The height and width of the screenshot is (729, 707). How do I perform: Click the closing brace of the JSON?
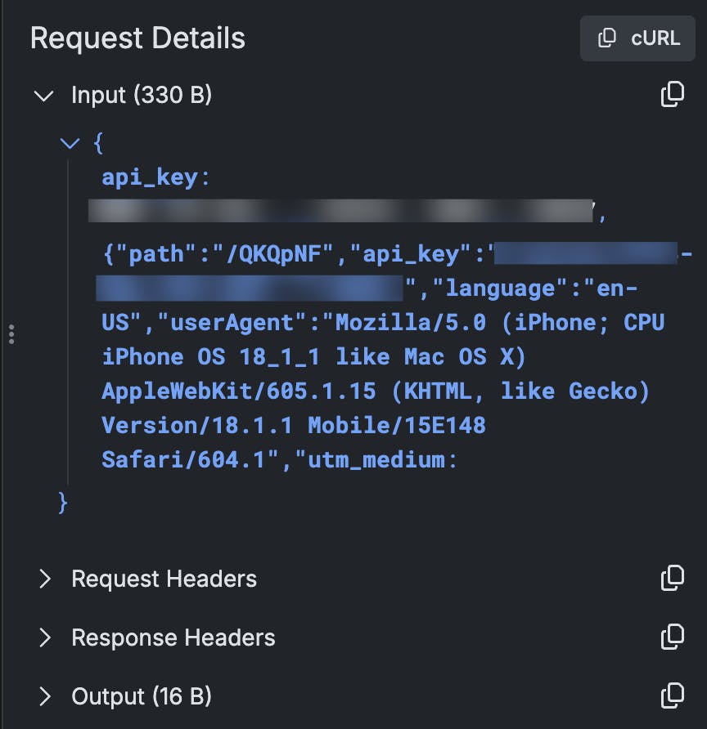(63, 501)
